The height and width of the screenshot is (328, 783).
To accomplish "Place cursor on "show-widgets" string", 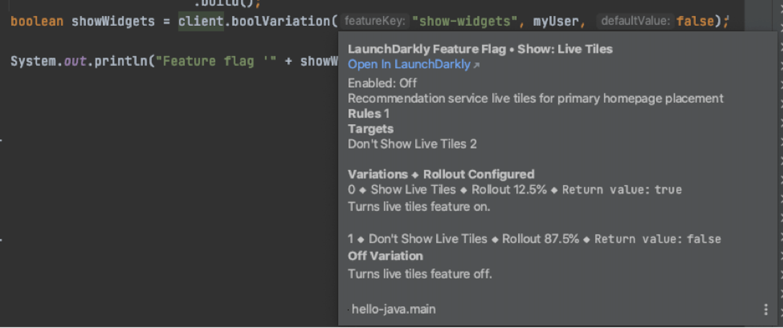I will (x=465, y=21).
